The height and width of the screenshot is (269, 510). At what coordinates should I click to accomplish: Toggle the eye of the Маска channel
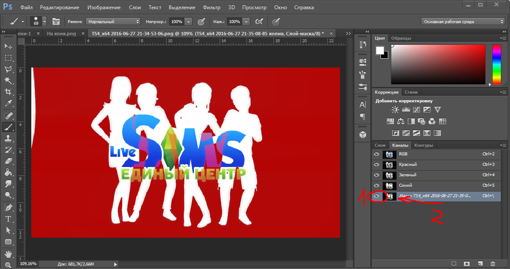(377, 196)
